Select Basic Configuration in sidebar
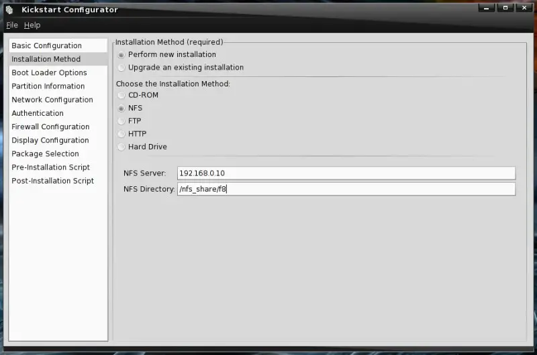The width and height of the screenshot is (537, 355). pyautogui.click(x=58, y=46)
